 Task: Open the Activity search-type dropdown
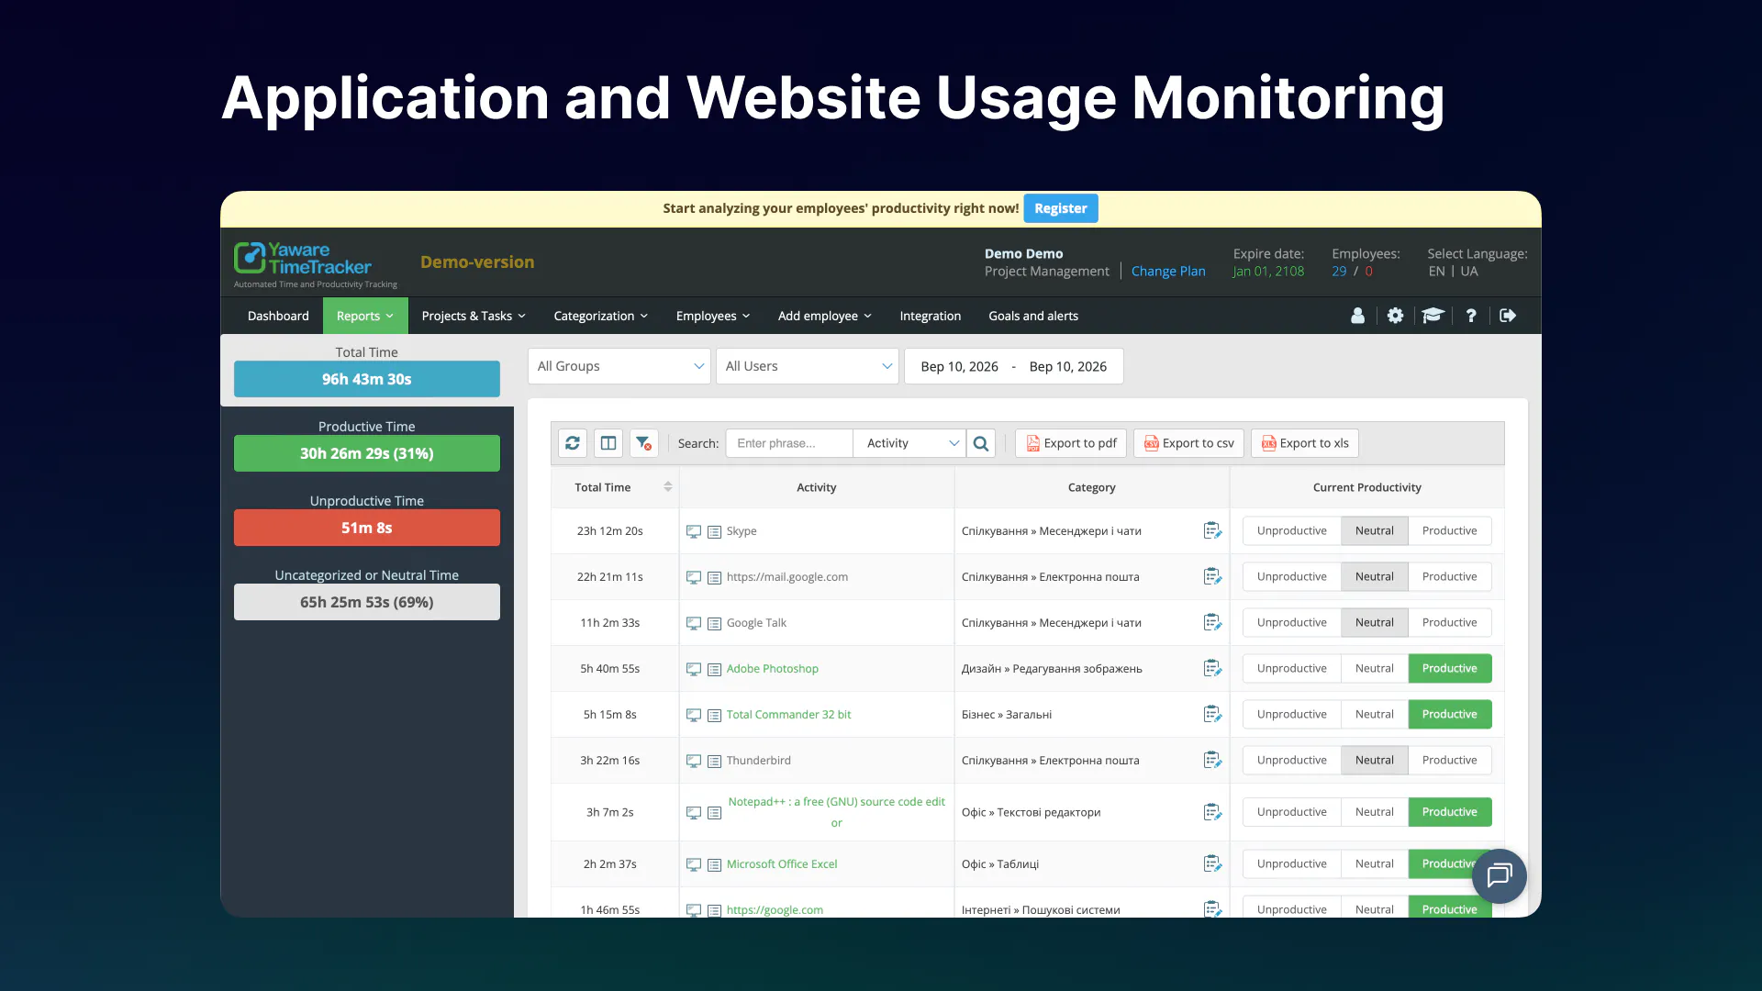tap(909, 443)
